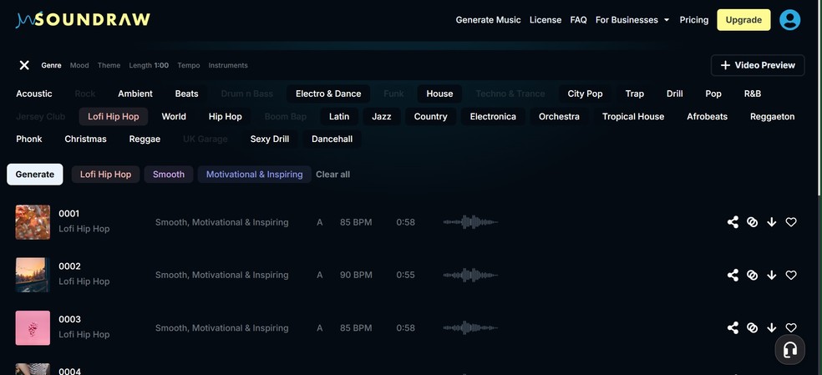Toggle the Electro & Dance genre
The width and height of the screenshot is (822, 375).
coord(328,94)
